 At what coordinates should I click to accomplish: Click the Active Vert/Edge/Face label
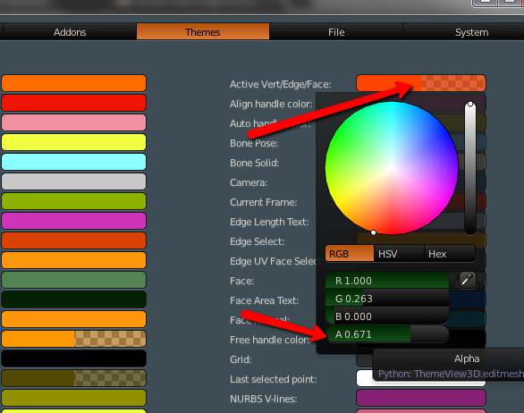pos(281,84)
